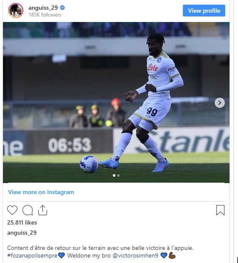
Task: Select second carousel dot indicator
Action: point(118,175)
